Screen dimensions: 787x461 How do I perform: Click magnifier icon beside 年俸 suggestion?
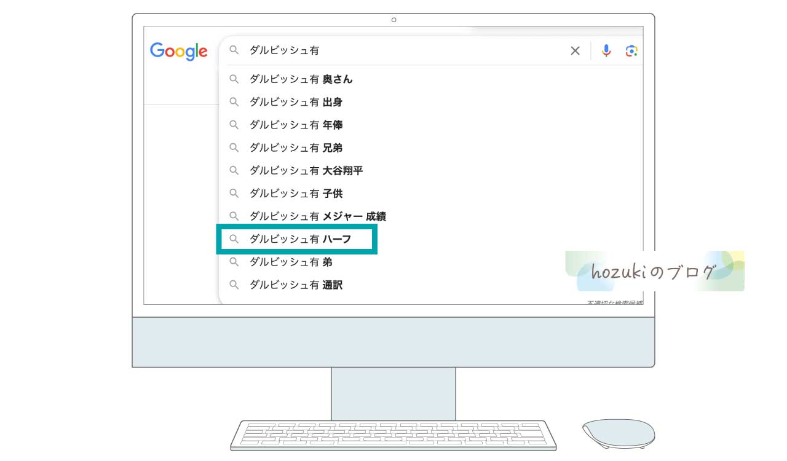click(x=234, y=125)
